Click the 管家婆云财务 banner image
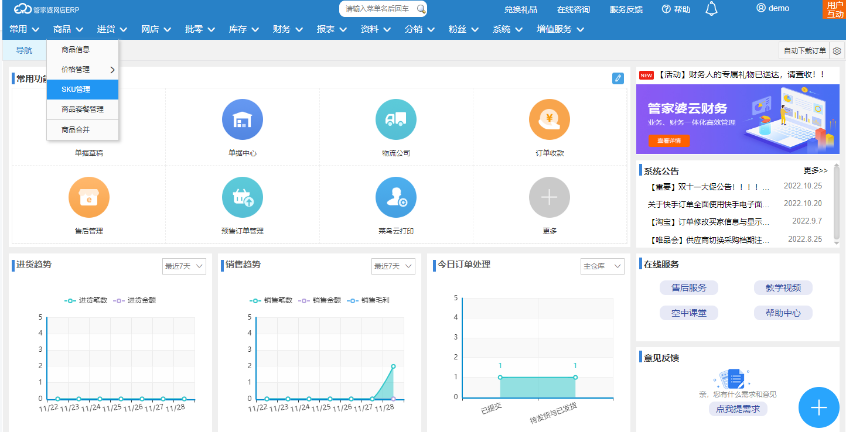Screen dimensions: 846x432 point(738,120)
